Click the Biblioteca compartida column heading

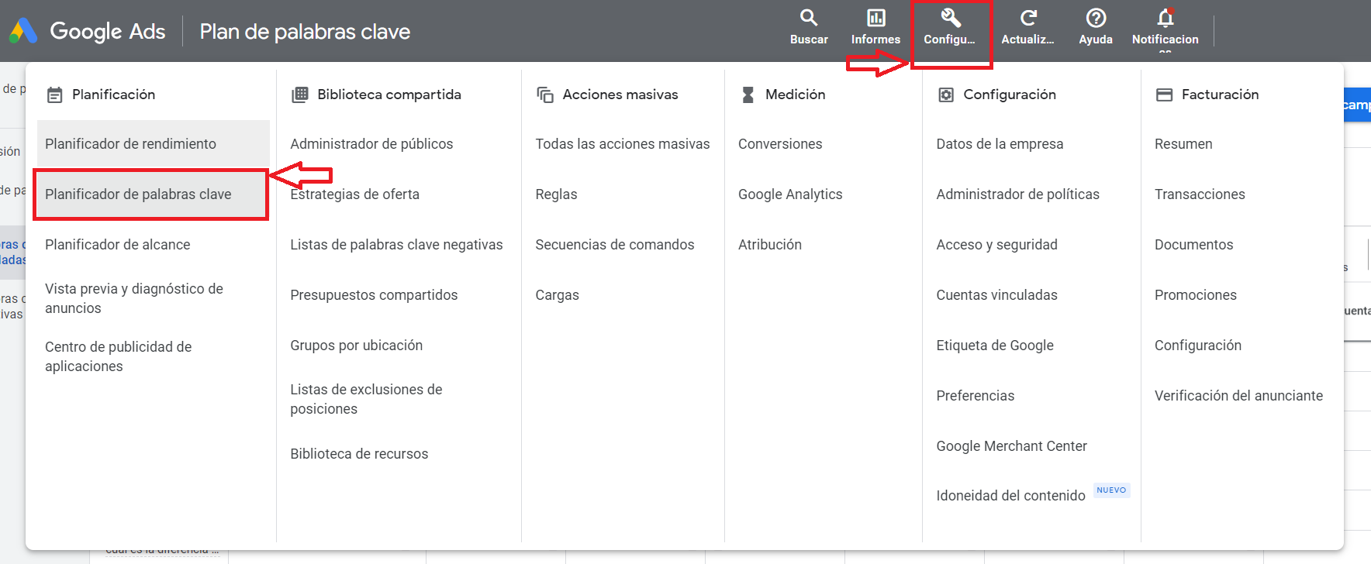click(x=389, y=95)
